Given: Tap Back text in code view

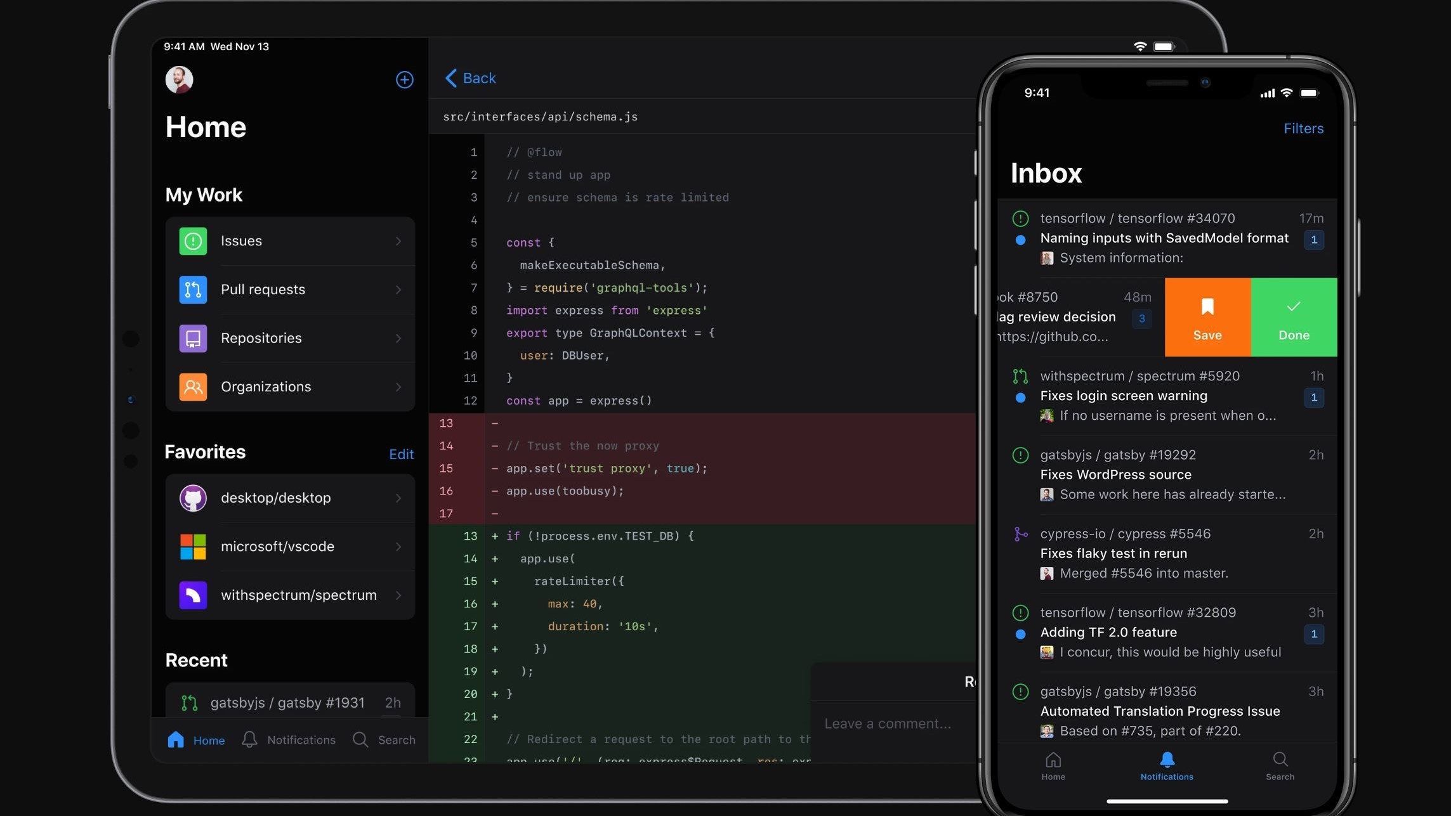Looking at the screenshot, I should point(480,78).
